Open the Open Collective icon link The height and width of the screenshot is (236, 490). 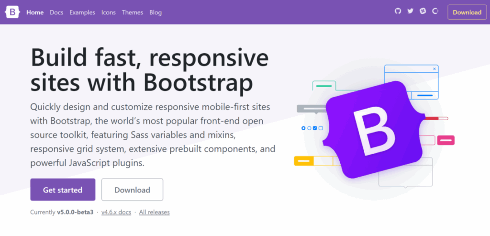coord(435,11)
